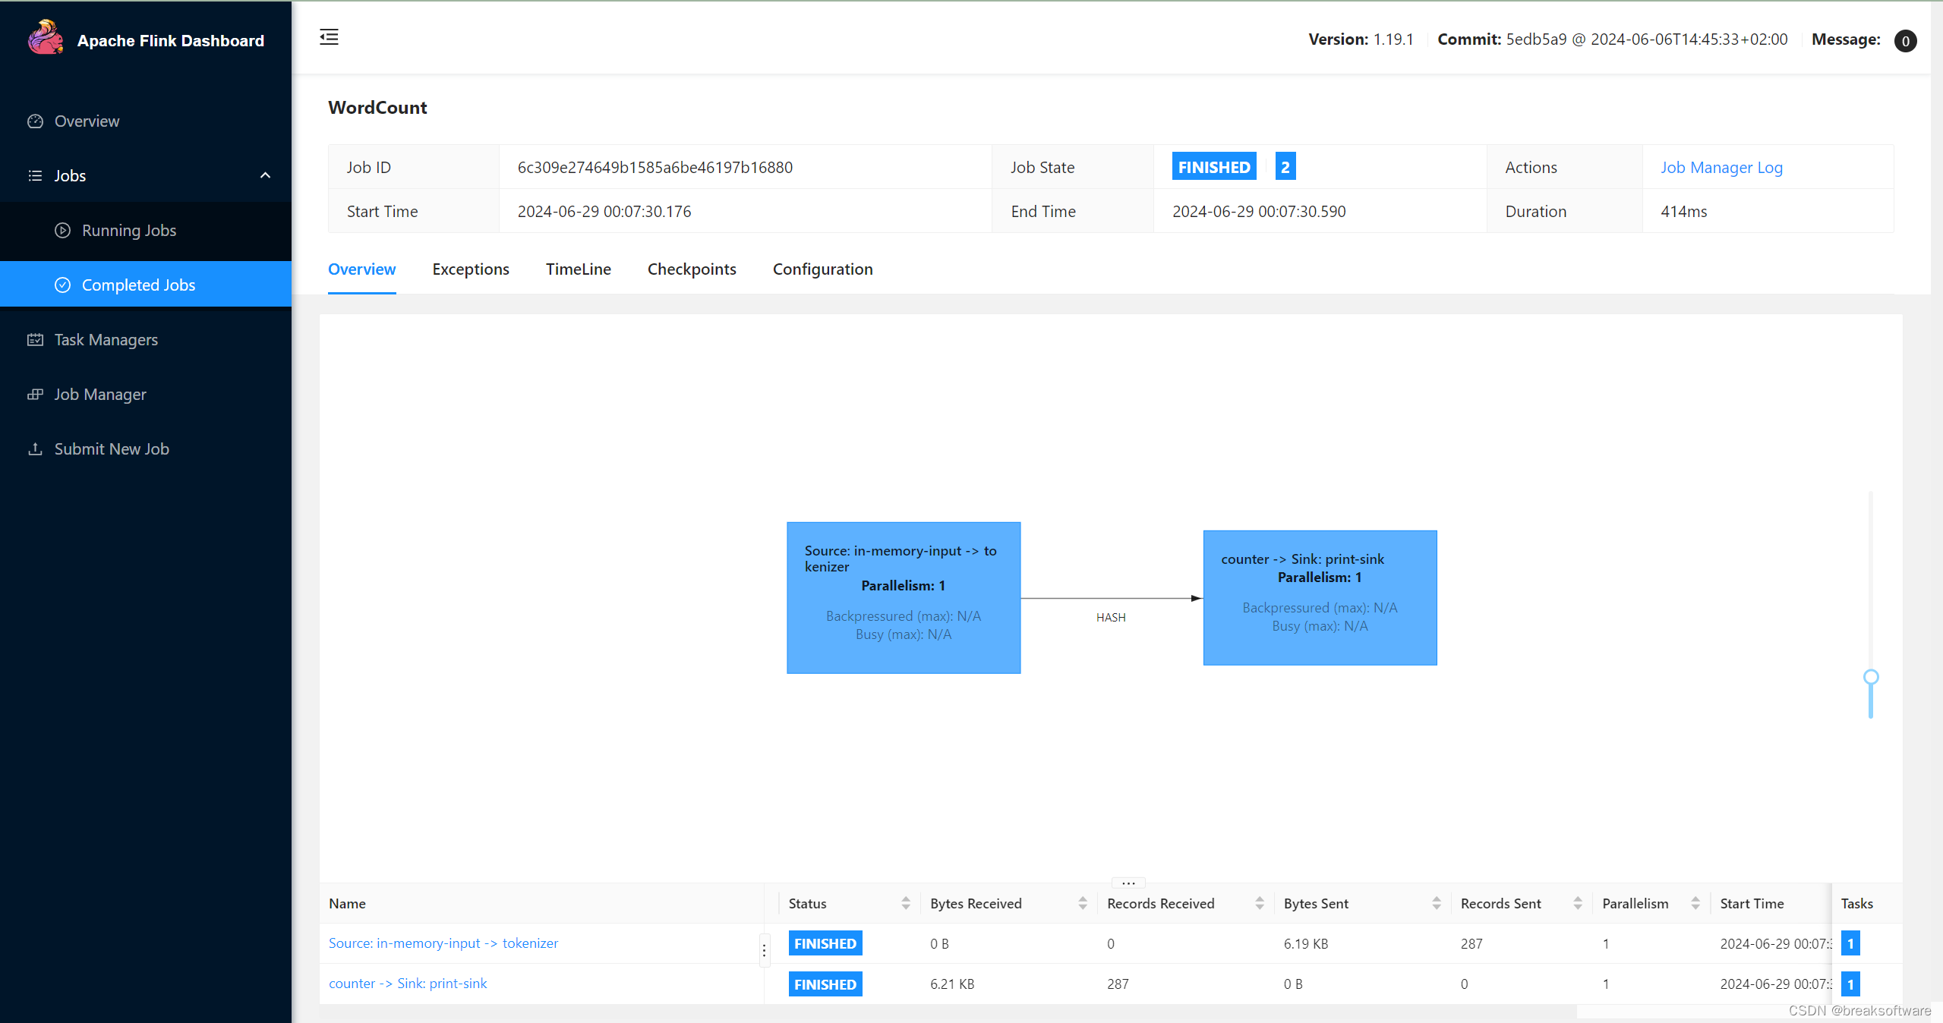This screenshot has width=1943, height=1023.
Task: Switch to the Configuration tab
Action: [x=823, y=269]
